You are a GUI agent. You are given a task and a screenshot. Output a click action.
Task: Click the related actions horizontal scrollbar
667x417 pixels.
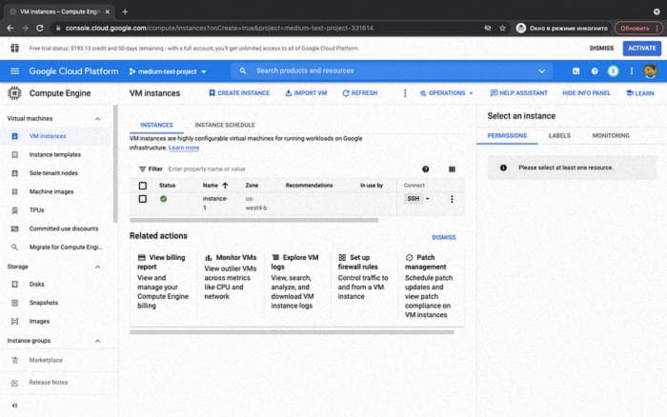pyautogui.click(x=292, y=332)
